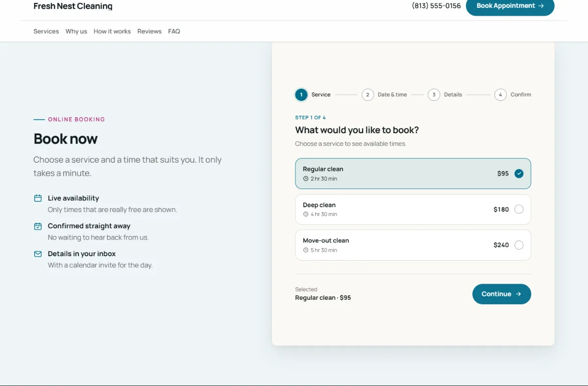Click the envelope icon beside Details in your inbox
588x386 pixels.
(38, 254)
